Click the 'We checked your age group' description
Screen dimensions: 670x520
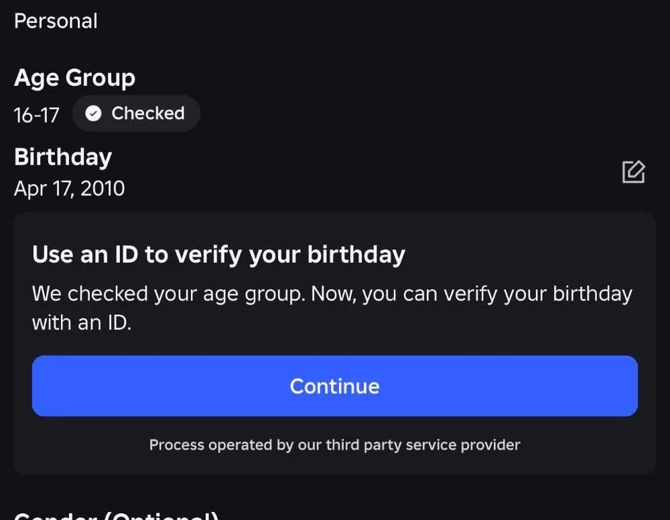point(332,308)
